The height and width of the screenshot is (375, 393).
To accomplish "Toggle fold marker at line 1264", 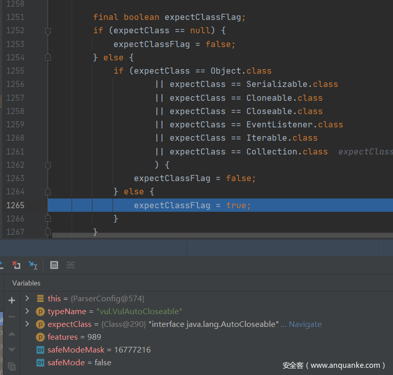I will [48, 192].
